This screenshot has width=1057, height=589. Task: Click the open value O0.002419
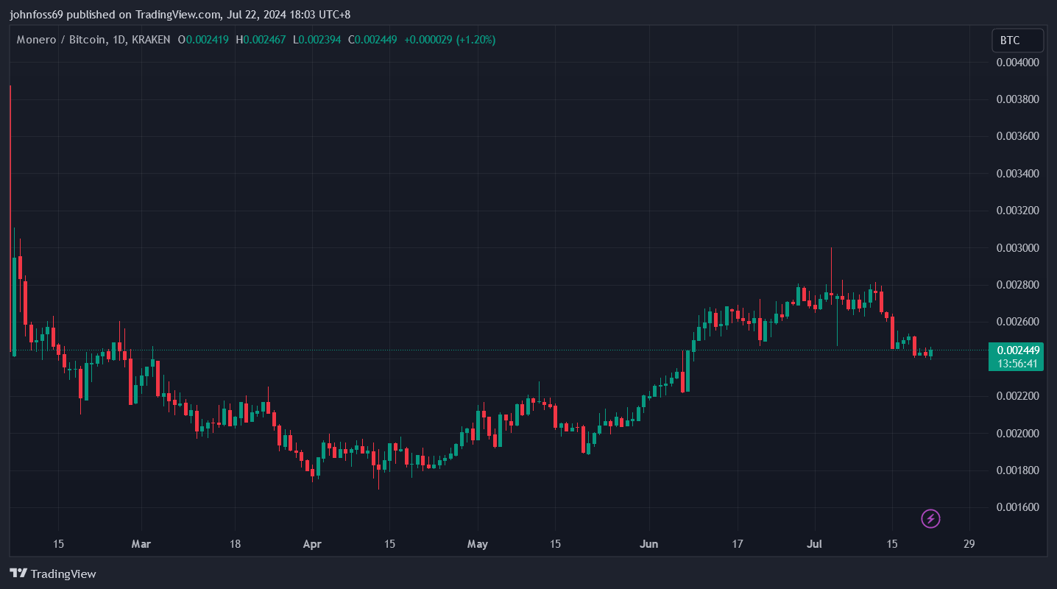coord(204,40)
